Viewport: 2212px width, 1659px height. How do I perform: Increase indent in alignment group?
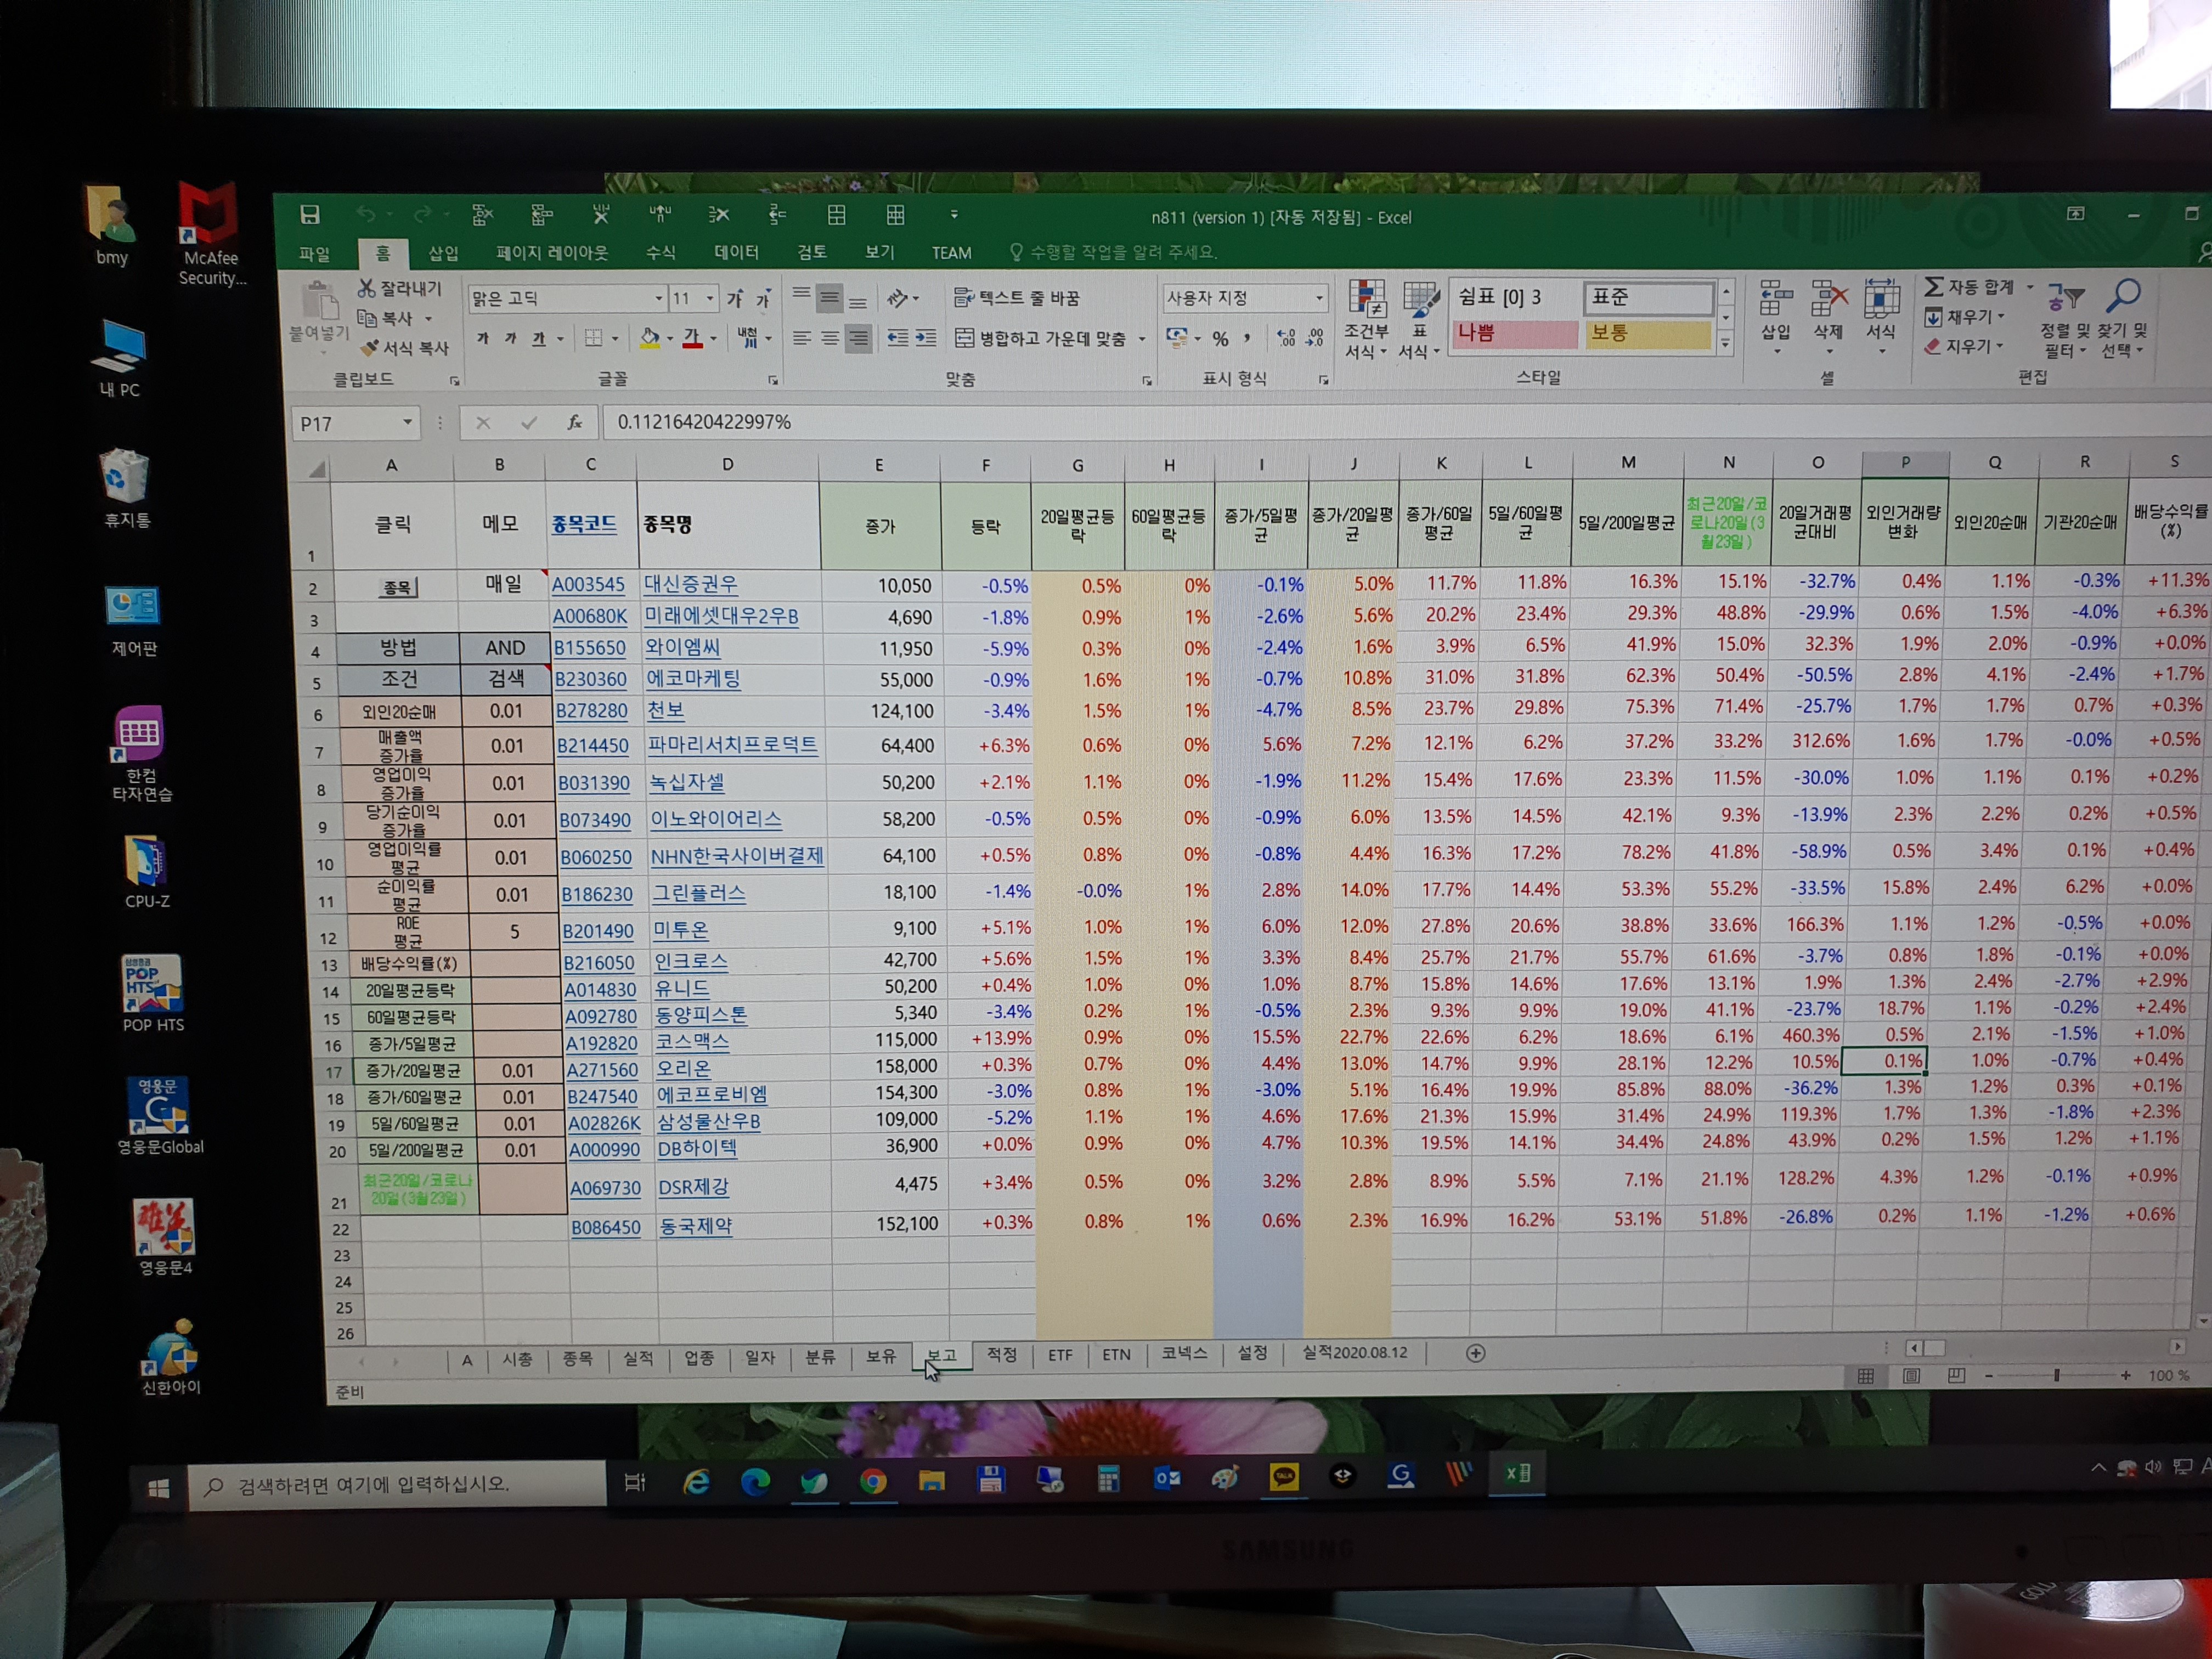point(926,338)
